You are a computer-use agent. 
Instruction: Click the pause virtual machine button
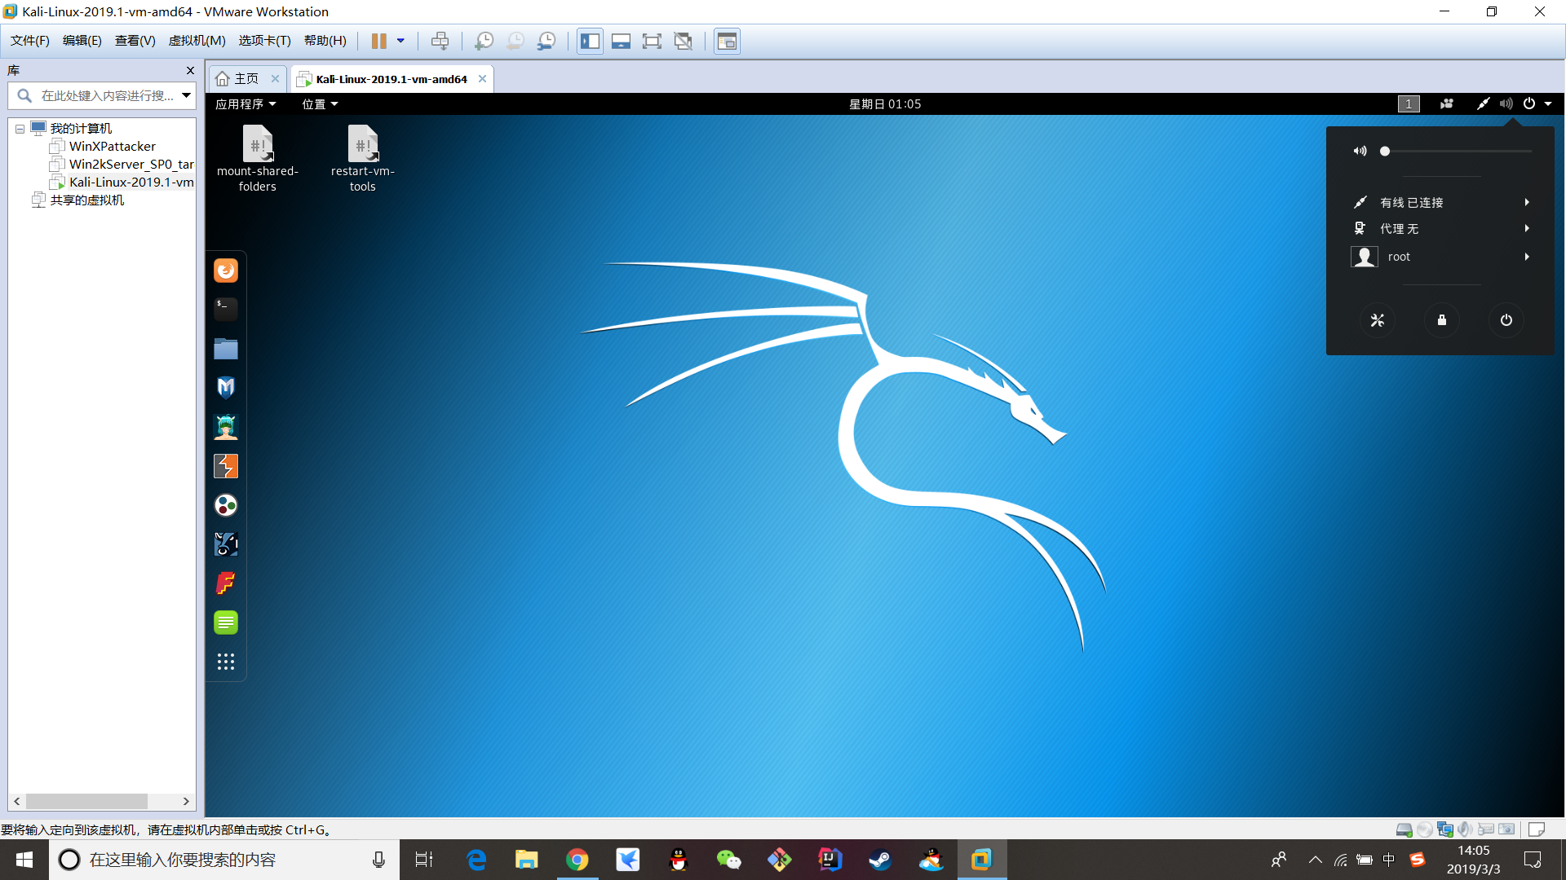pos(379,41)
